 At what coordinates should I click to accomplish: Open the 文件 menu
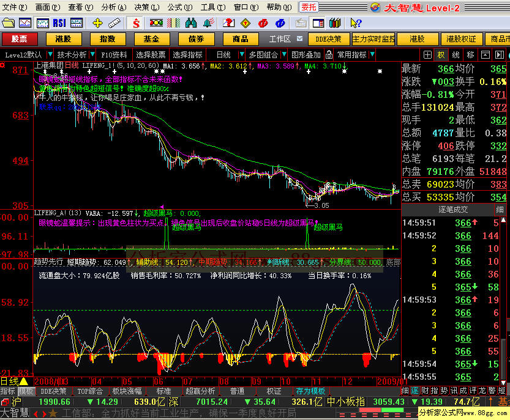tap(15, 7)
